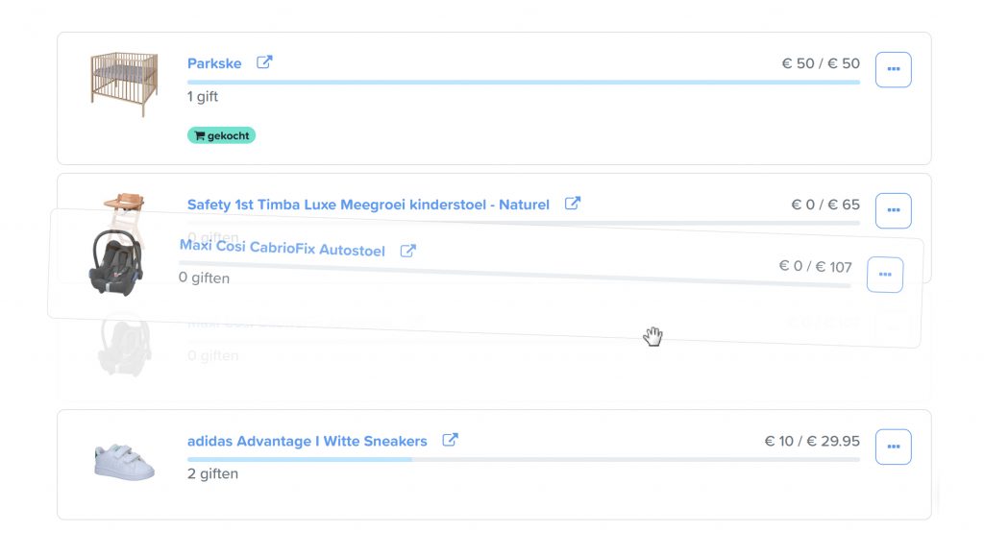Open the Maxi Cosi CabrioFix Autostoel link
This screenshot has height=556, width=984.
(x=283, y=248)
